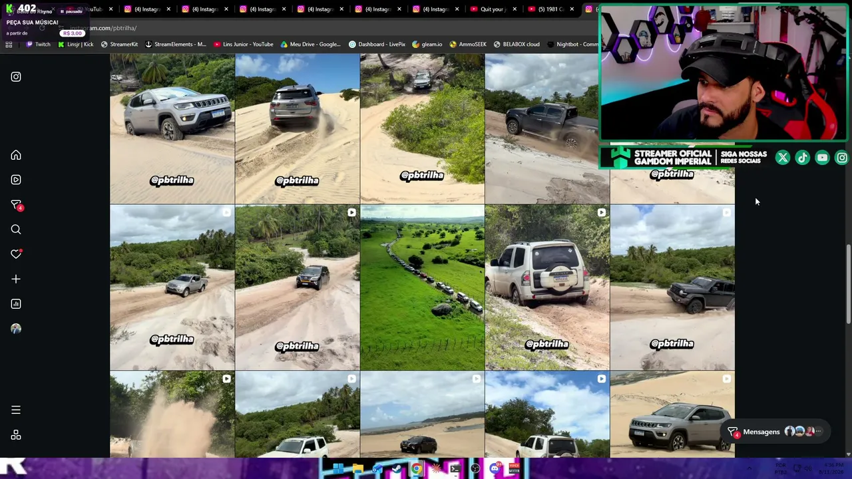
Task: Open the dashboard insights icon
Action: click(x=16, y=304)
